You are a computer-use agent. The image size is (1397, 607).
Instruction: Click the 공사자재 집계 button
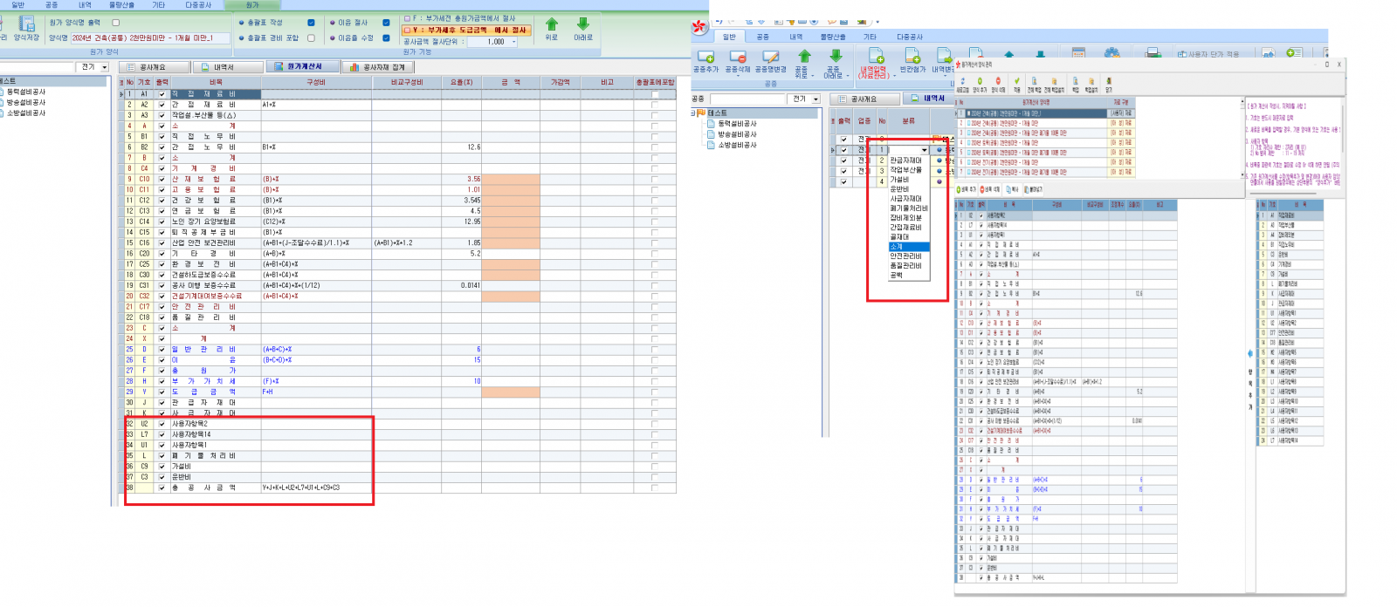378,67
